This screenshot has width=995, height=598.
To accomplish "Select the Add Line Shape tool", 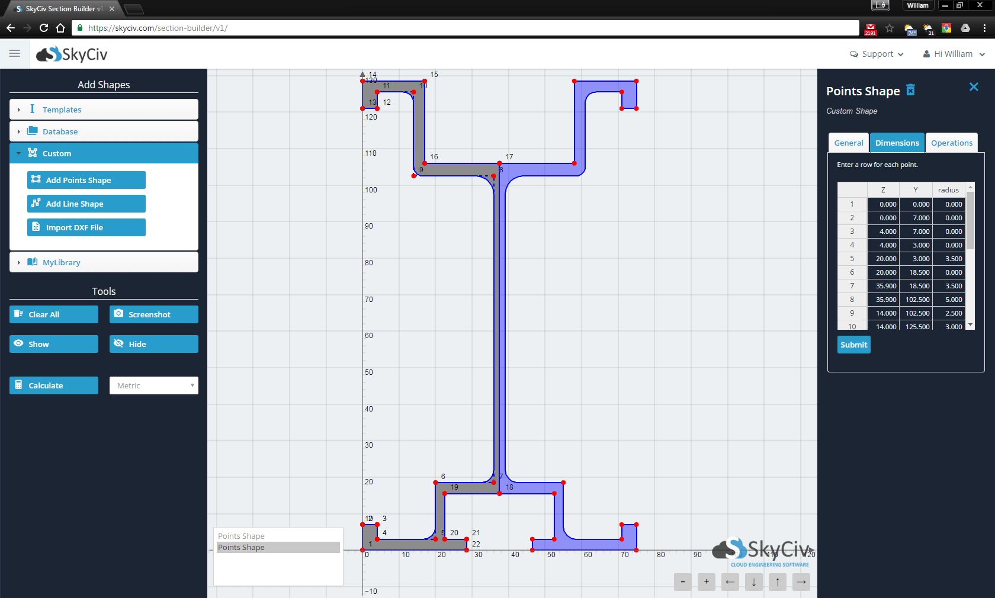I will click(x=86, y=204).
